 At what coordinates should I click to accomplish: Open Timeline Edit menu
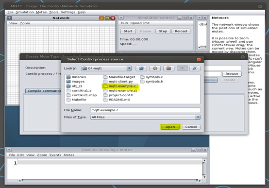pyautogui.click(x=20, y=155)
